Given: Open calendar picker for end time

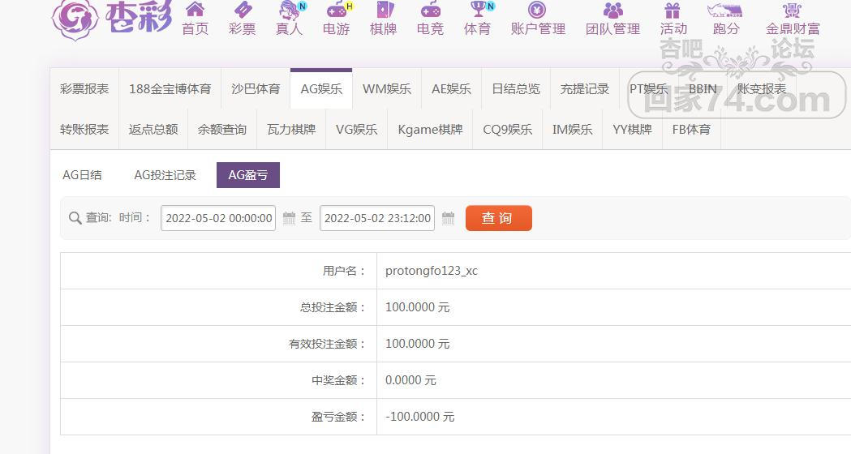Looking at the screenshot, I should pos(448,218).
